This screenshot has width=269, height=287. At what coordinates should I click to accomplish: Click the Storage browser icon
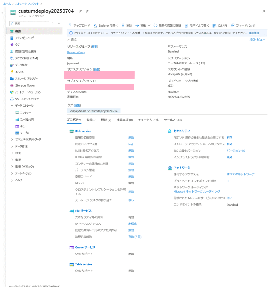12,79
